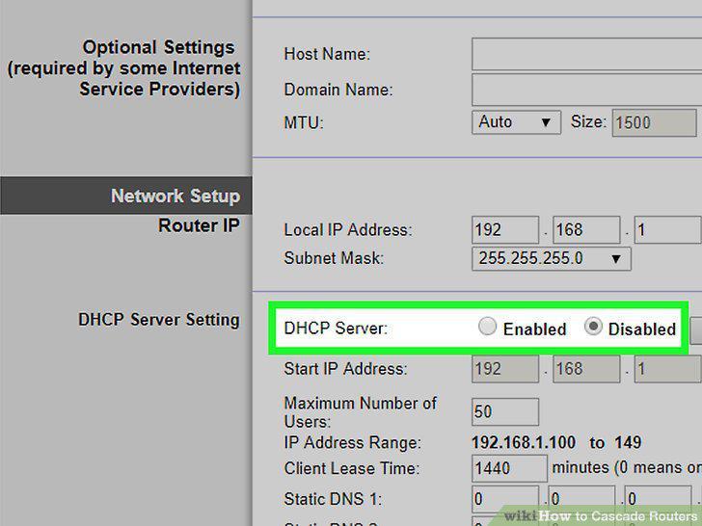The width and height of the screenshot is (702, 526).
Task: Open the Subnet Mask 255.255.255.0 dropdown
Action: tap(552, 258)
